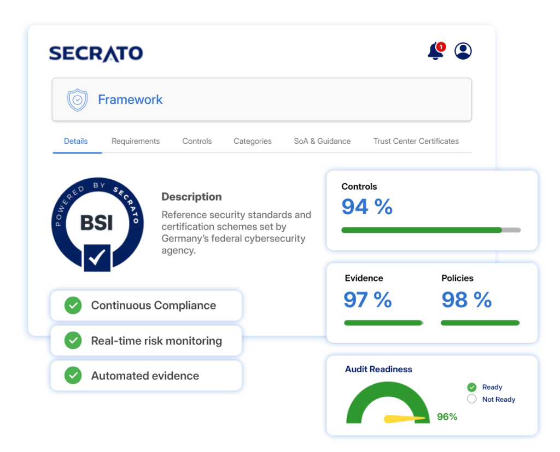Screen dimensions: 560x452
Task: Click the Framework shield icon
Action: (78, 100)
